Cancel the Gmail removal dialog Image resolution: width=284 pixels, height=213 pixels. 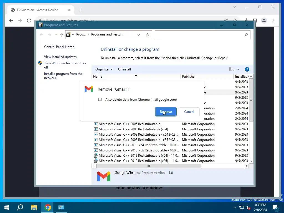(x=189, y=112)
